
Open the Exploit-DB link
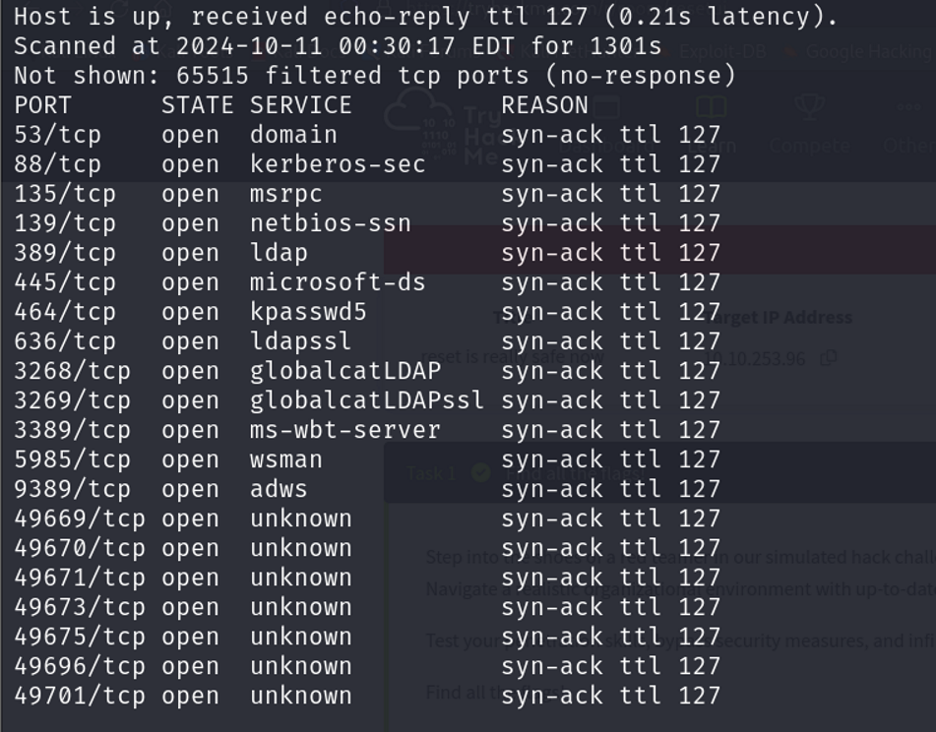tap(721, 51)
